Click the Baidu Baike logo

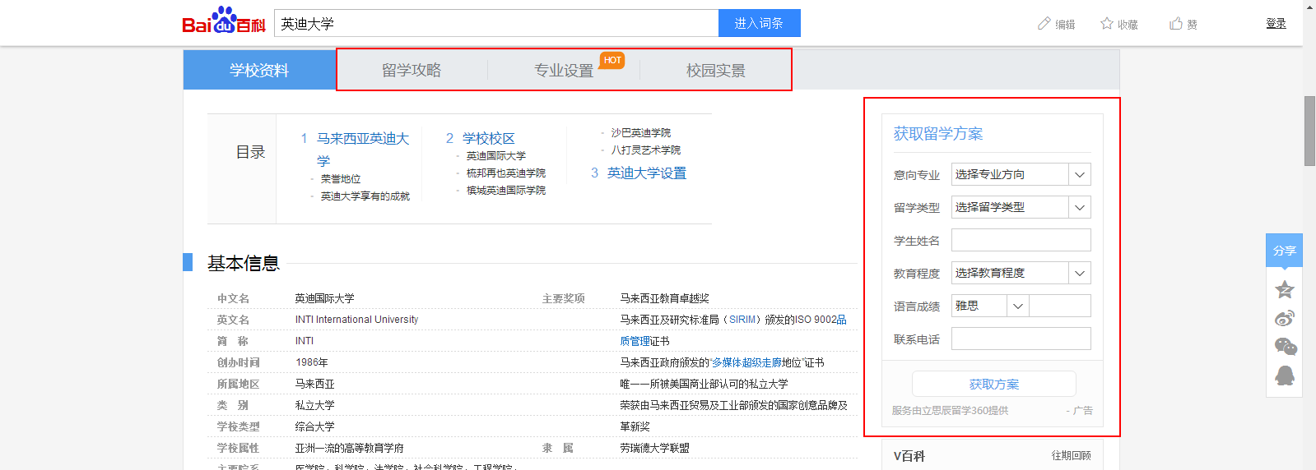(224, 21)
